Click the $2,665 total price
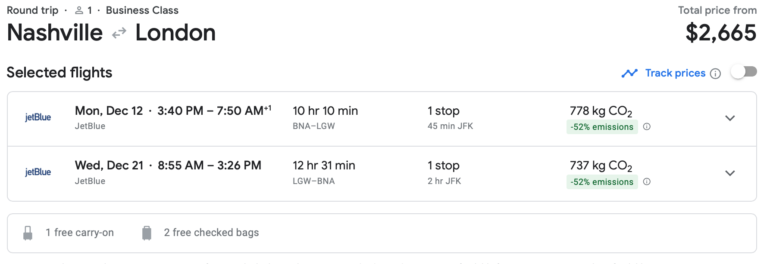The height and width of the screenshot is (264, 770). click(x=721, y=33)
